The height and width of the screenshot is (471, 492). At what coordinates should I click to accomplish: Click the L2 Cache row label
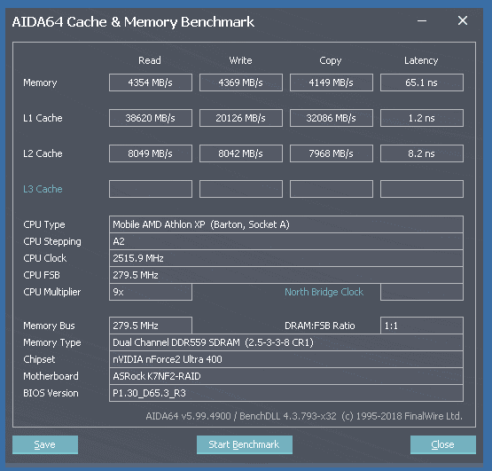pyautogui.click(x=43, y=153)
